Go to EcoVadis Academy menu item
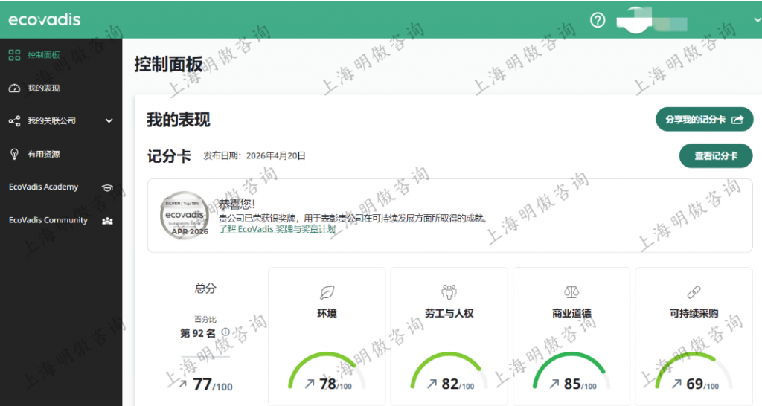This screenshot has width=762, height=406. click(x=43, y=187)
